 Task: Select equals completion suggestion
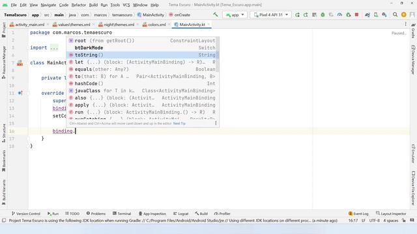pos(142,70)
